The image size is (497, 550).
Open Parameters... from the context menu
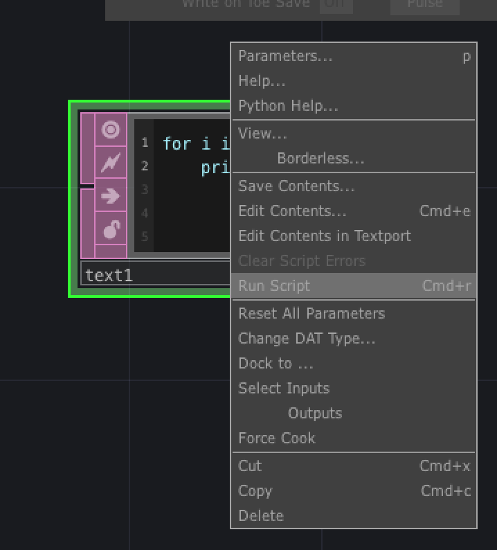(x=354, y=56)
